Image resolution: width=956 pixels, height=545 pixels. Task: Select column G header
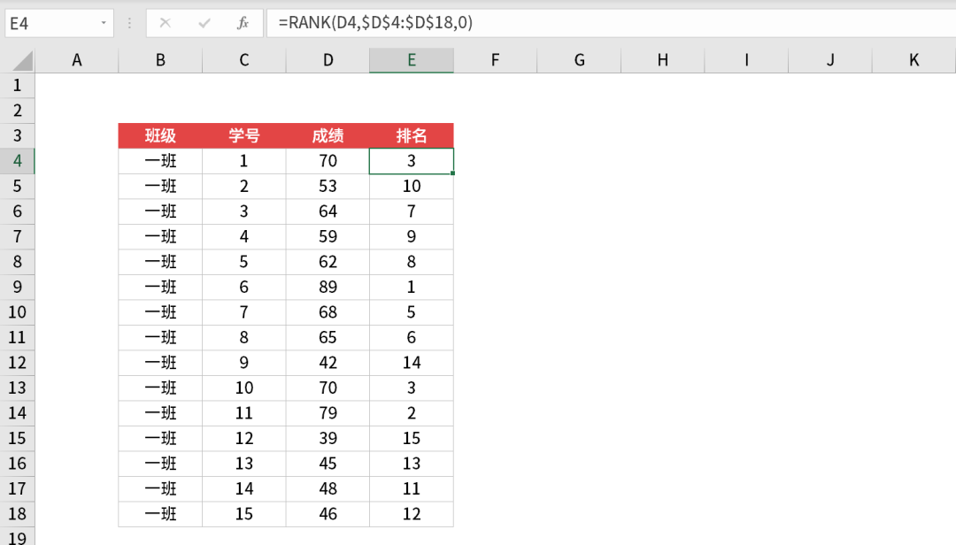coord(579,60)
